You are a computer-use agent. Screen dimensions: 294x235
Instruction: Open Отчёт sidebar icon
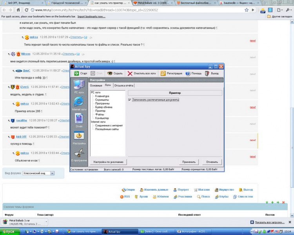[x=79, y=121]
